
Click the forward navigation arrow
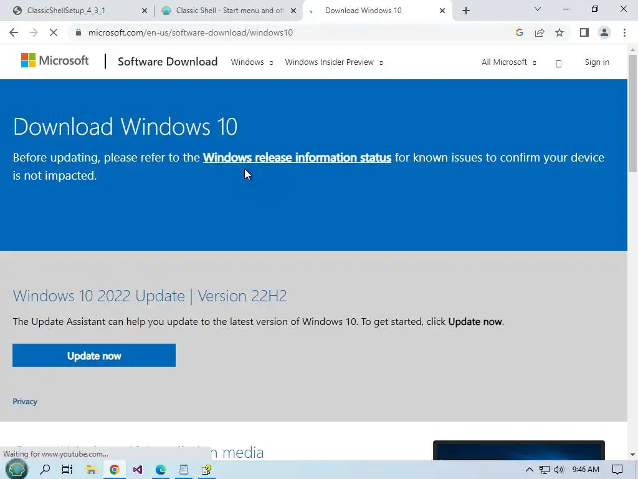click(x=34, y=32)
